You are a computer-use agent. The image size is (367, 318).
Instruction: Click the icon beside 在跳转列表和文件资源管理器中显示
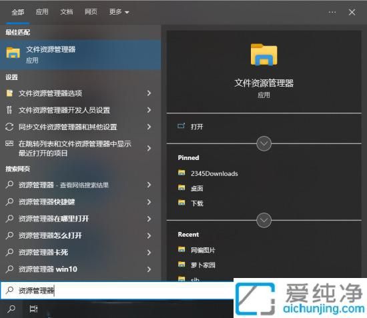tap(9, 143)
